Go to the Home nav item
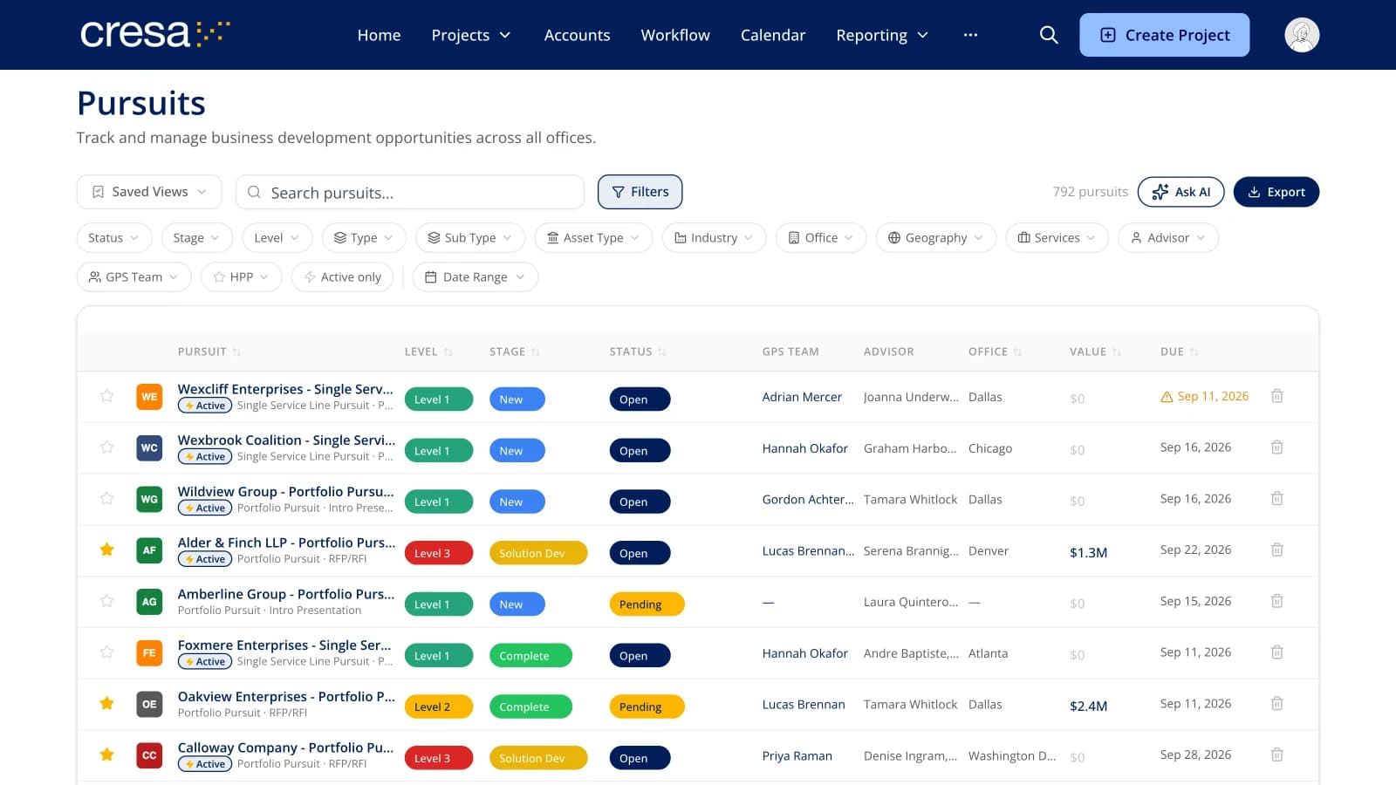Viewport: 1396px width, 785px height. tap(379, 35)
